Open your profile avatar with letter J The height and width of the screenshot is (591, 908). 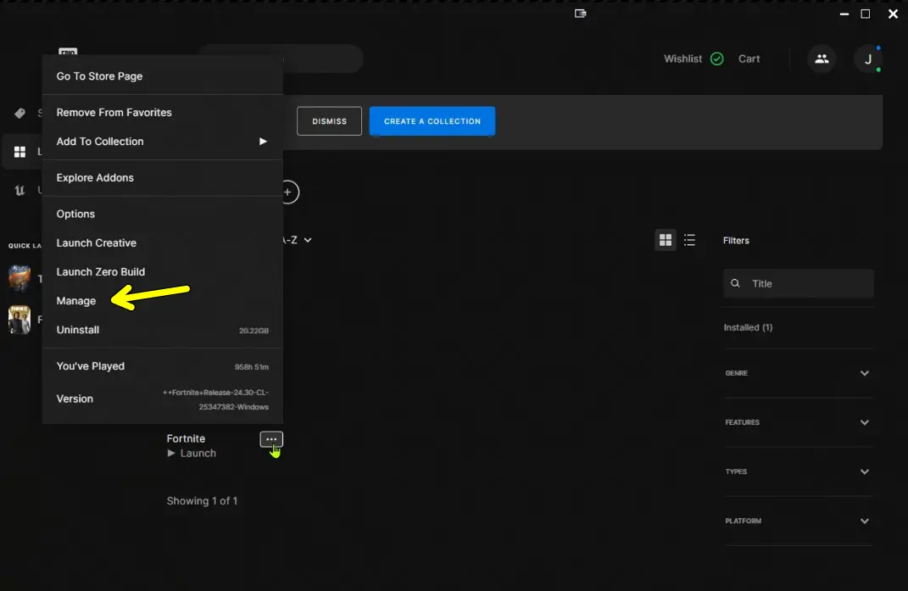tap(868, 59)
